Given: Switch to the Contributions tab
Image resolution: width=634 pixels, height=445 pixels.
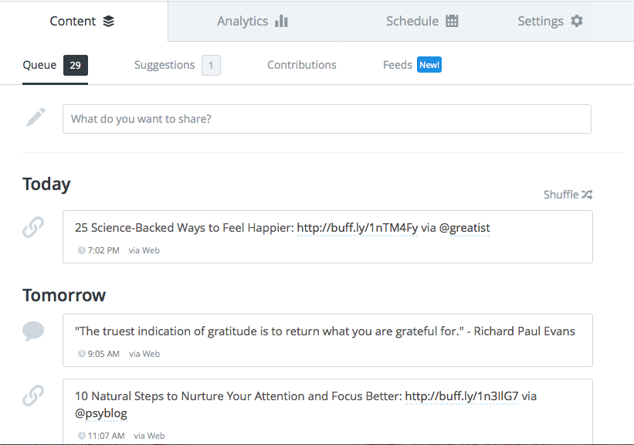Looking at the screenshot, I should coord(301,65).
